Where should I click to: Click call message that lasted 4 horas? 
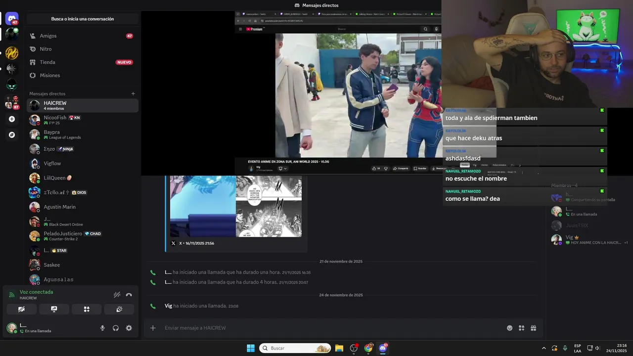(236, 282)
